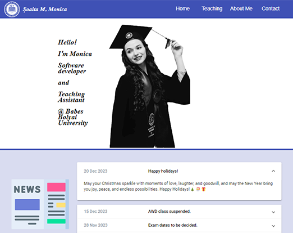Click the AWD class suspended headline
Viewport: 293px width, 233px height.
point(170,212)
